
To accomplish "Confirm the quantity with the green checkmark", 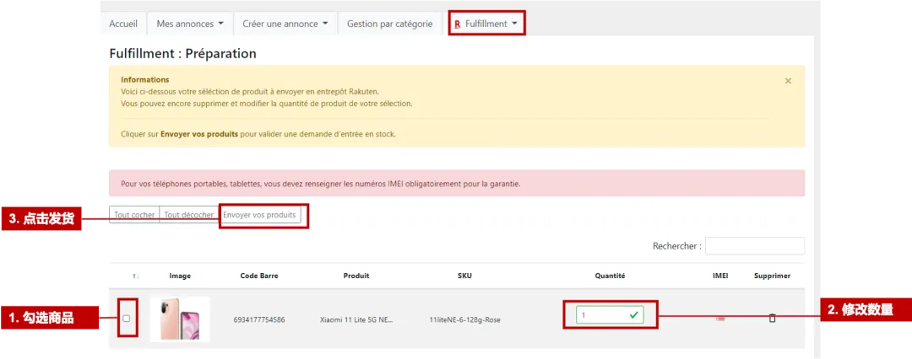I will (x=634, y=315).
